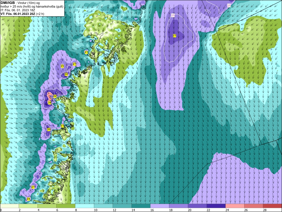
Task: Click the legend scale value 6
Action: coord(57,210)
